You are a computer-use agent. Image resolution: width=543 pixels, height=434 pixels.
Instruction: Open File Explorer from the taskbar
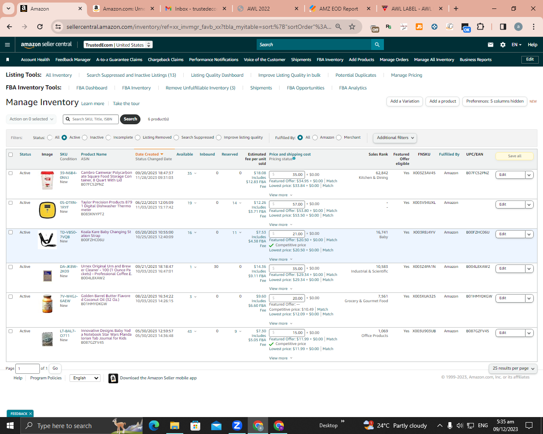pos(175,425)
